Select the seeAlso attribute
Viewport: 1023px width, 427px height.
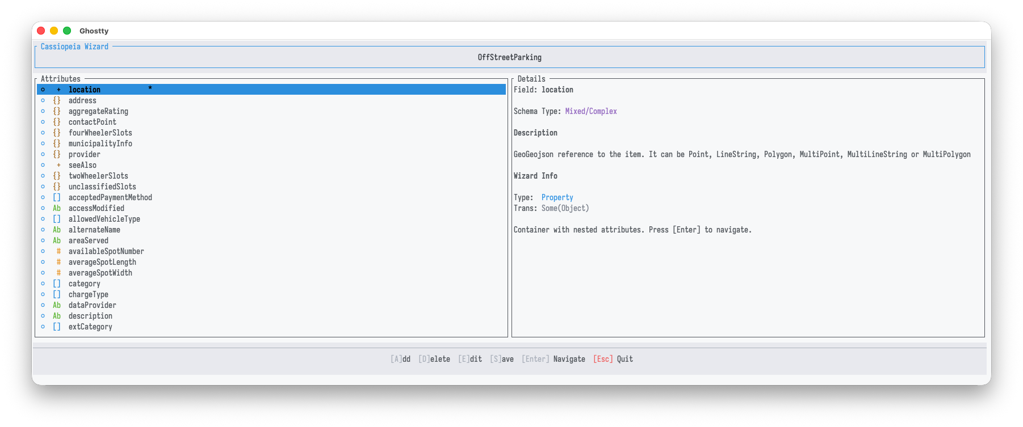coord(271,165)
